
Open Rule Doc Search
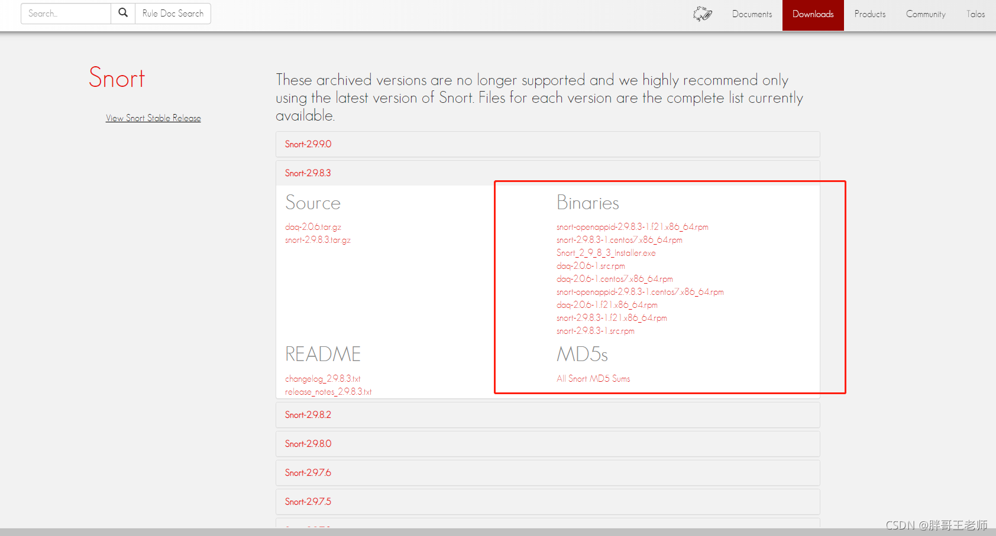(173, 13)
